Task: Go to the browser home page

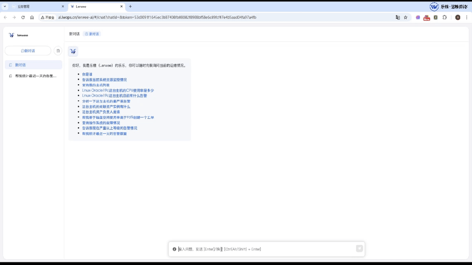Action: 32,17
